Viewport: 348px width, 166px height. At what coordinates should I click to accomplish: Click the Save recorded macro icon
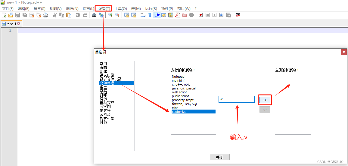click(x=228, y=15)
